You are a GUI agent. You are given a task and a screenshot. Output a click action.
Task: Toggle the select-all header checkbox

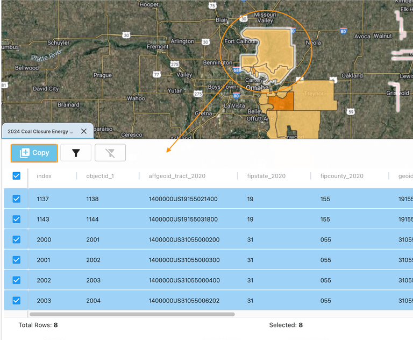coord(16,176)
